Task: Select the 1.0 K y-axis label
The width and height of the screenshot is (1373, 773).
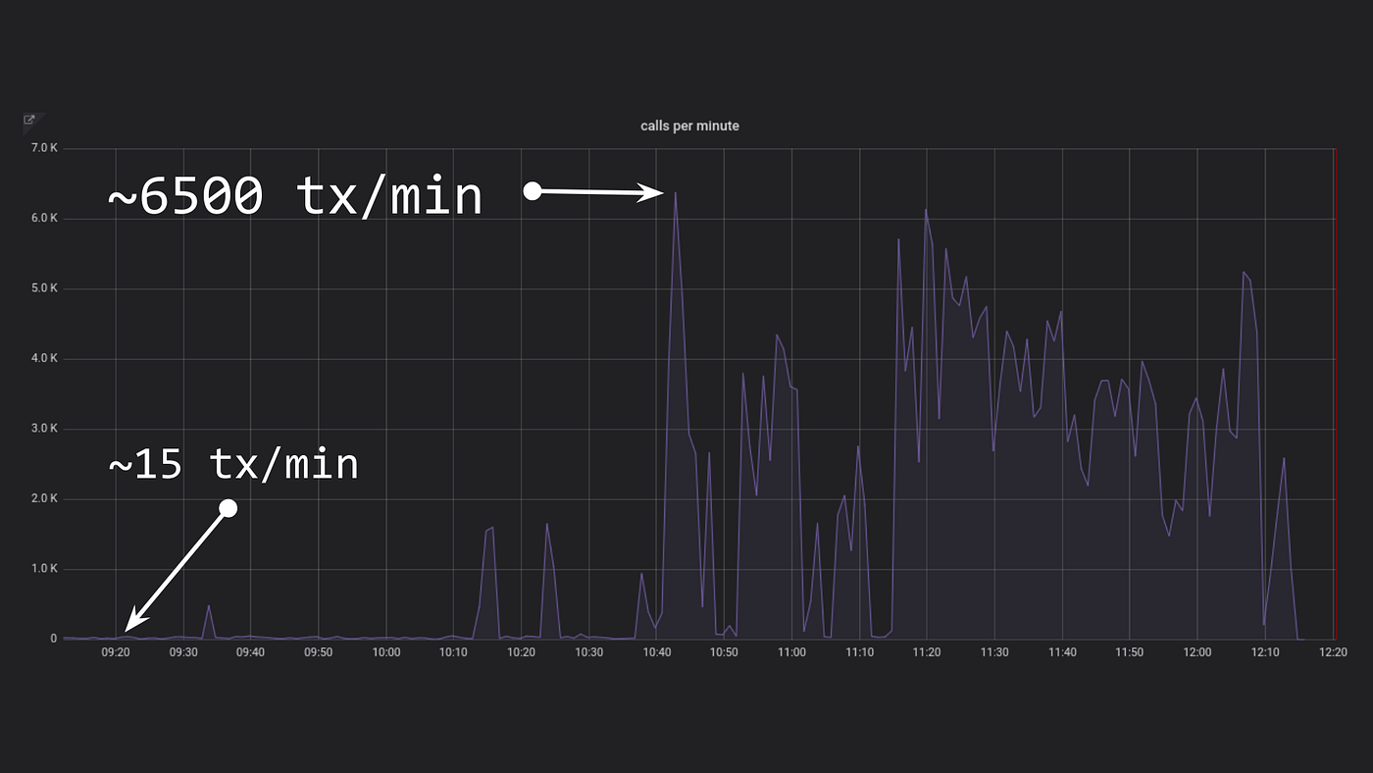Action: tap(44, 569)
